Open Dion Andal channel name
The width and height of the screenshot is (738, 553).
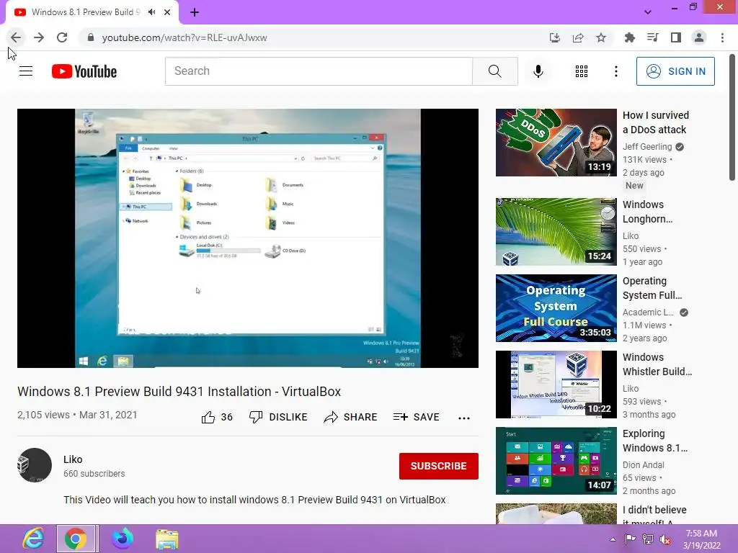[x=644, y=464]
